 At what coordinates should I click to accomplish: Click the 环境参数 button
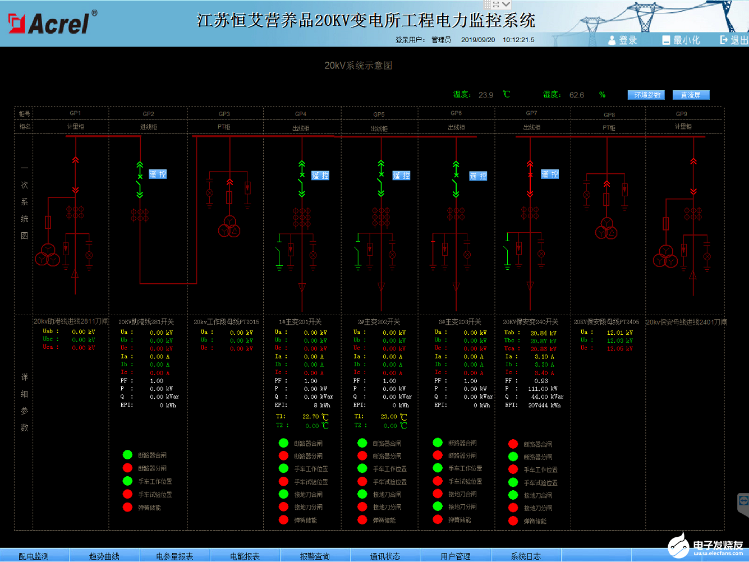click(x=647, y=95)
